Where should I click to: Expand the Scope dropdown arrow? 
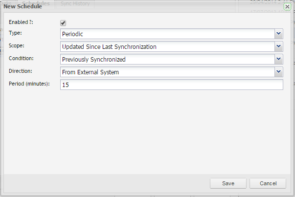click(x=278, y=46)
